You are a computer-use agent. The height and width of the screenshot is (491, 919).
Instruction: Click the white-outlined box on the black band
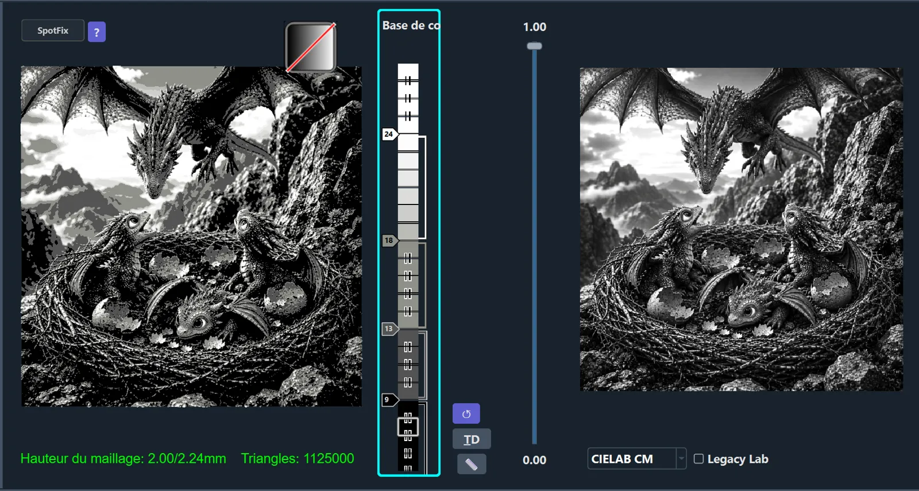408,427
